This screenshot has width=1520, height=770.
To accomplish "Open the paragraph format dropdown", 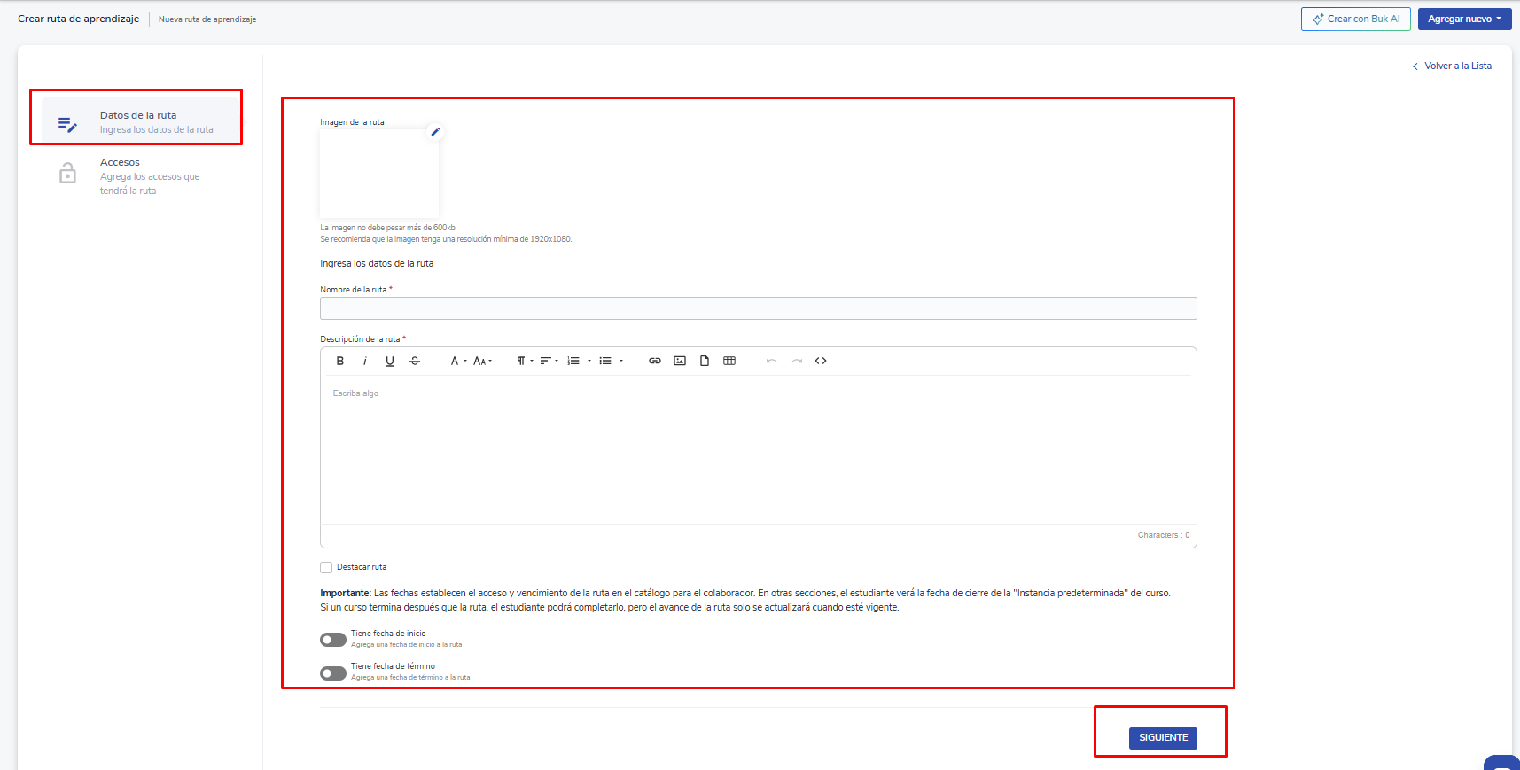I will point(525,361).
